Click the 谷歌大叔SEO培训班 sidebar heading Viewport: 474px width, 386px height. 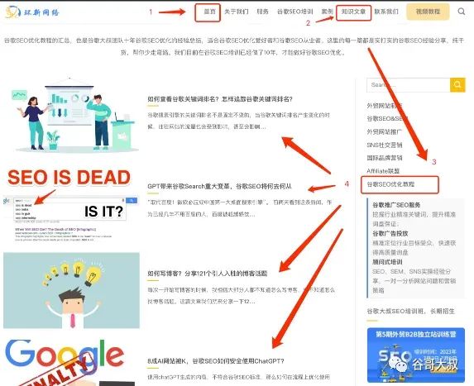pos(411,311)
